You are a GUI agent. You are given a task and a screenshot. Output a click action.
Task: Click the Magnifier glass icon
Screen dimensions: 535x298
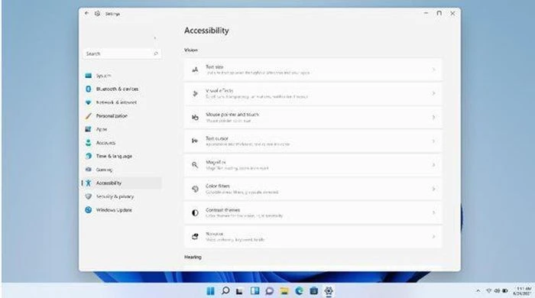pyautogui.click(x=195, y=165)
